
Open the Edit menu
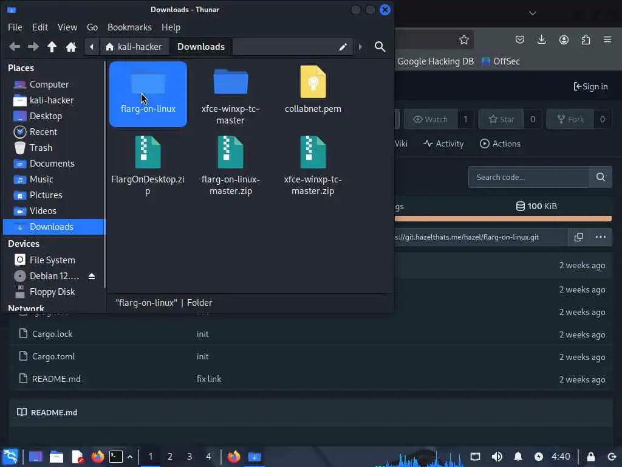click(x=40, y=27)
